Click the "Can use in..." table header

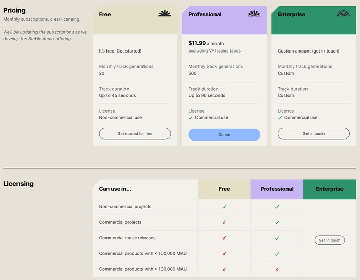[115, 189]
